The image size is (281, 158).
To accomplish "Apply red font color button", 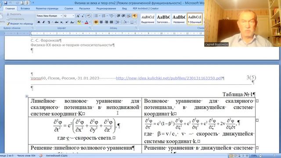I will click(86, 22).
